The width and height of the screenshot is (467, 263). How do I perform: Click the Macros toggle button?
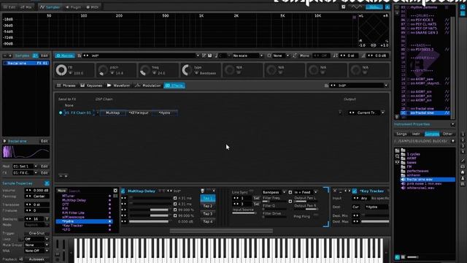point(65,56)
